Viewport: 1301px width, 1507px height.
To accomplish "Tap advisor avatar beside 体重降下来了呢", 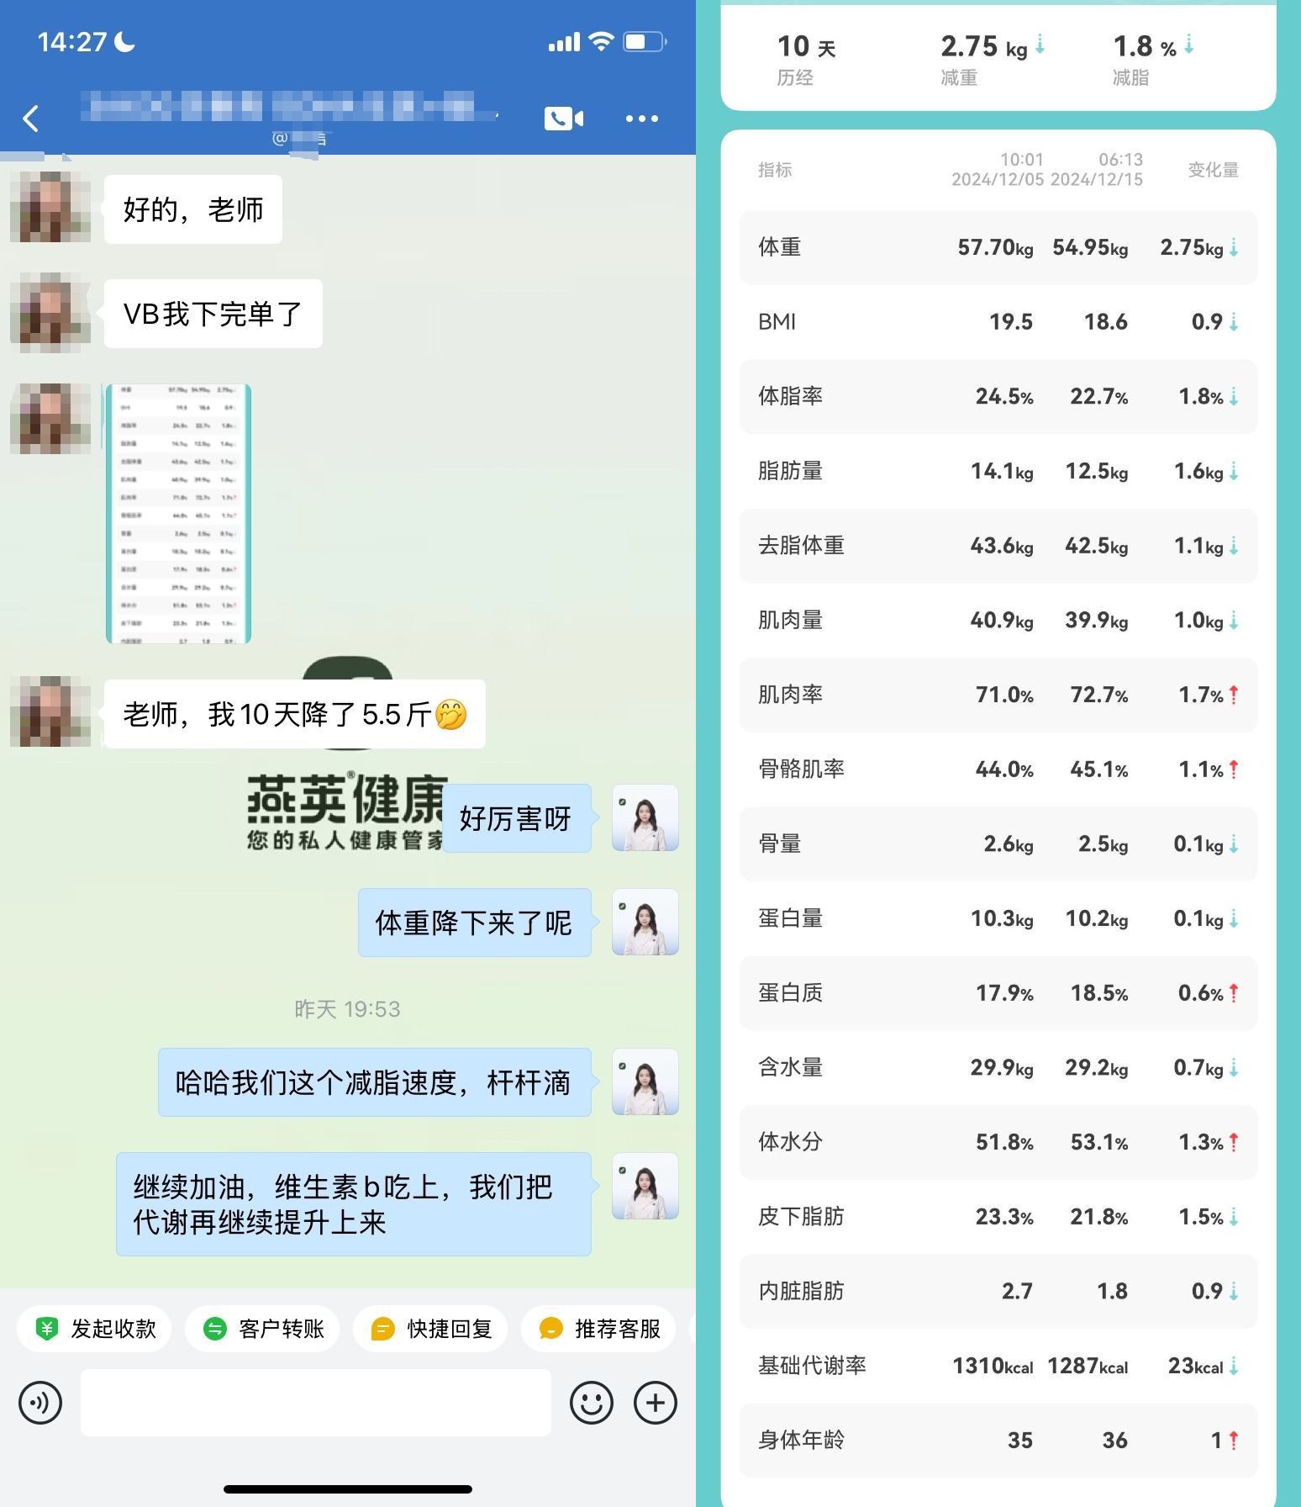I will click(x=645, y=922).
